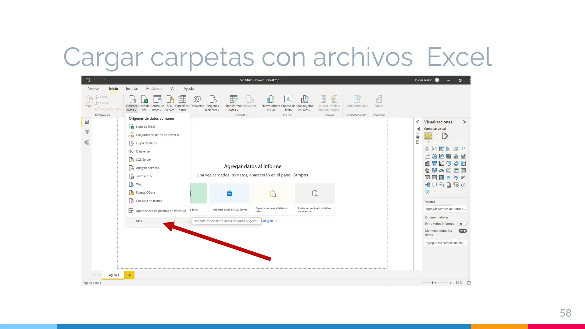Screen dimensions: 585x329
Task: Open the Archivo menu
Action: (x=93, y=89)
